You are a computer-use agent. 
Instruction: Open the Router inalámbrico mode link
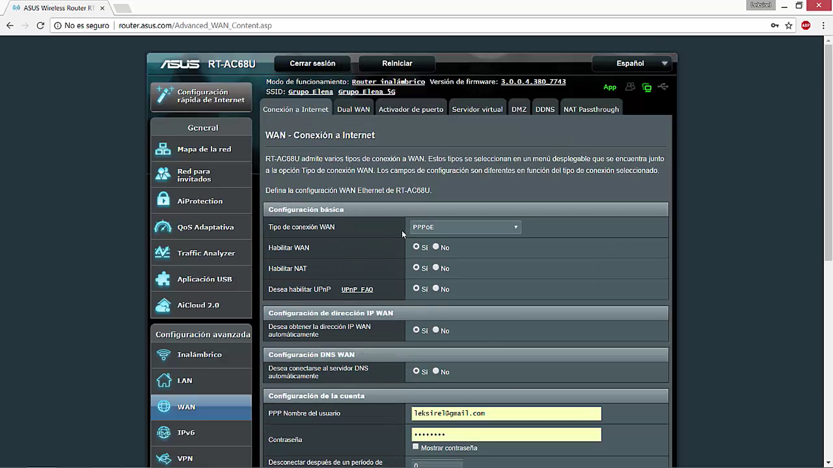(x=388, y=82)
